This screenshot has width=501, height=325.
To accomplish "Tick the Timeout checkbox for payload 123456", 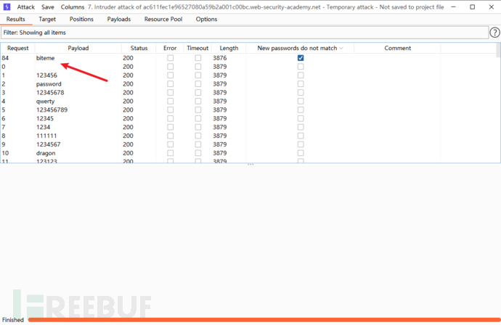I will pos(197,75).
